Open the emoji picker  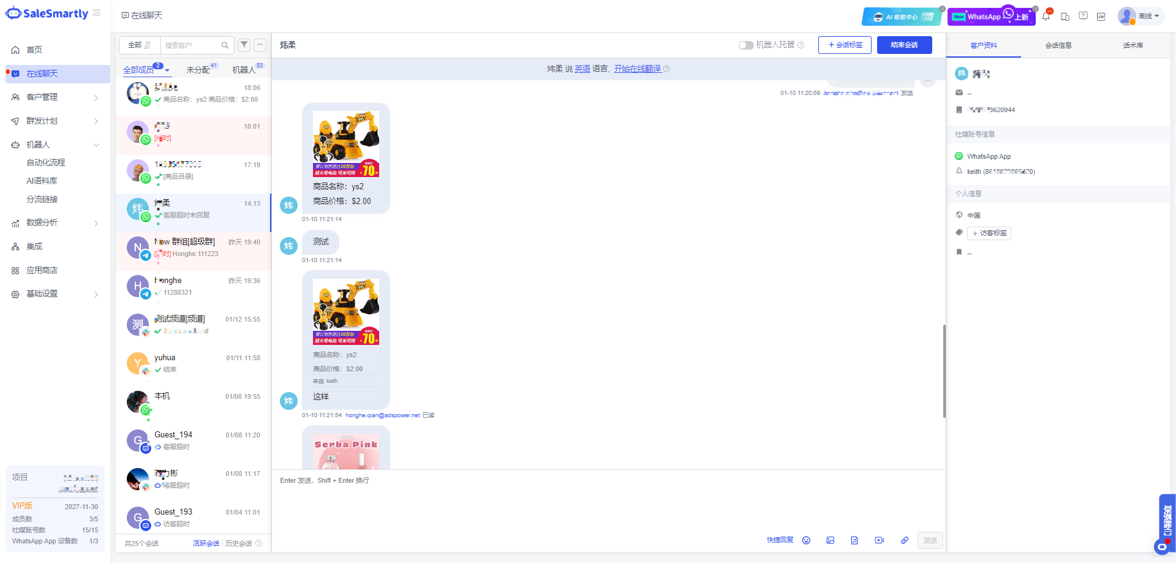[x=806, y=540]
